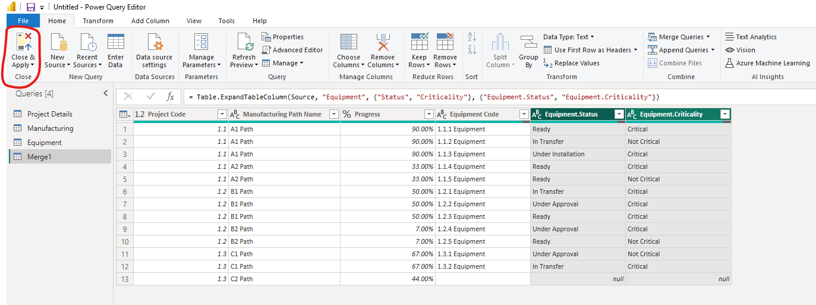The image size is (816, 305).
Task: Switch to the Add Column tab
Action: coord(150,21)
